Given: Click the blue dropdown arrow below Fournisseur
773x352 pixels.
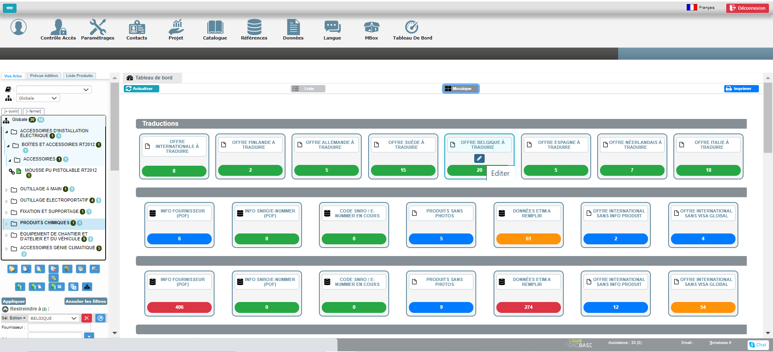Looking at the screenshot, I should coord(89,336).
